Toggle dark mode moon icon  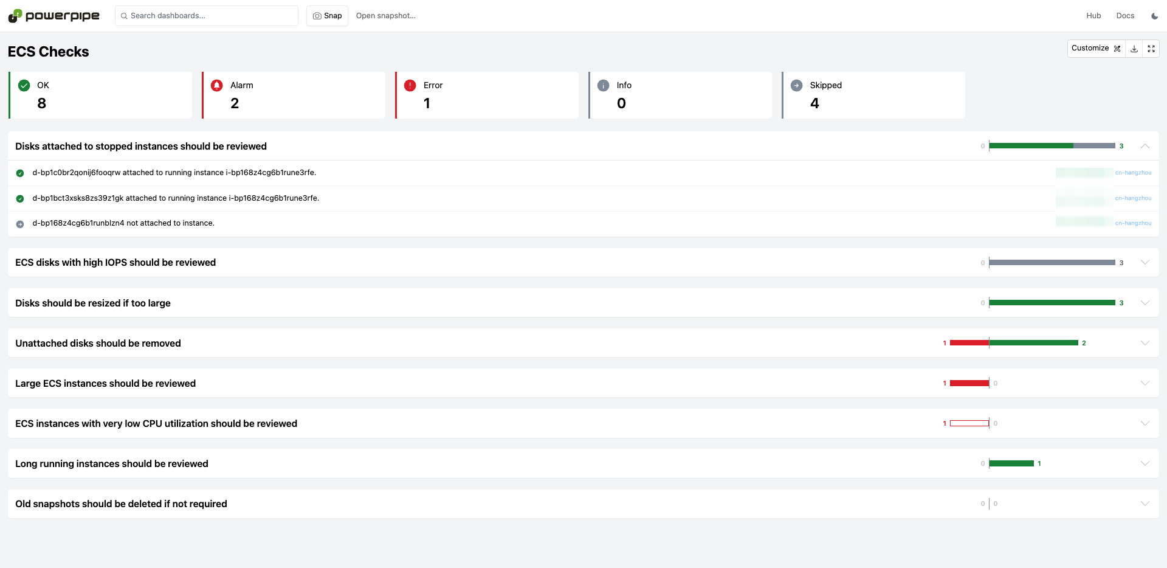(x=1154, y=16)
